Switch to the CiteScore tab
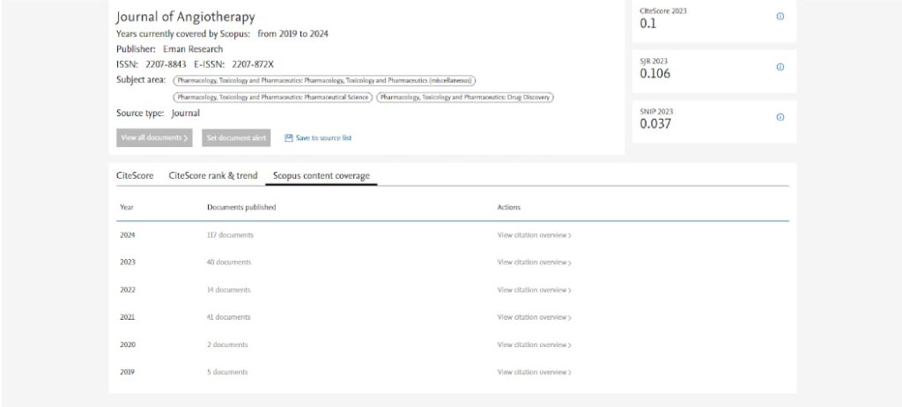 coord(135,175)
